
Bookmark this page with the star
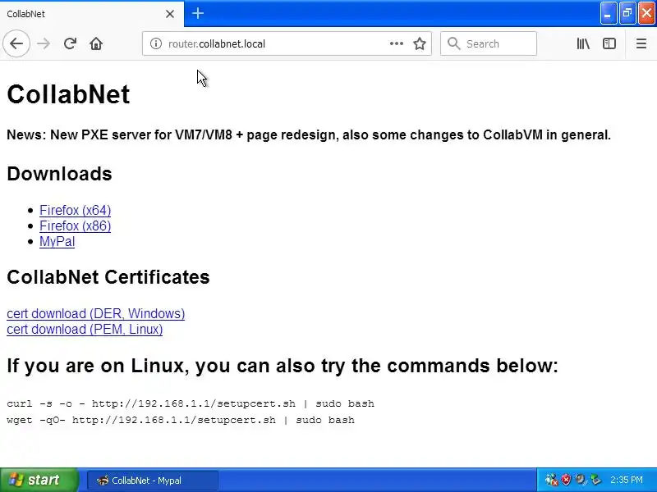(x=420, y=43)
